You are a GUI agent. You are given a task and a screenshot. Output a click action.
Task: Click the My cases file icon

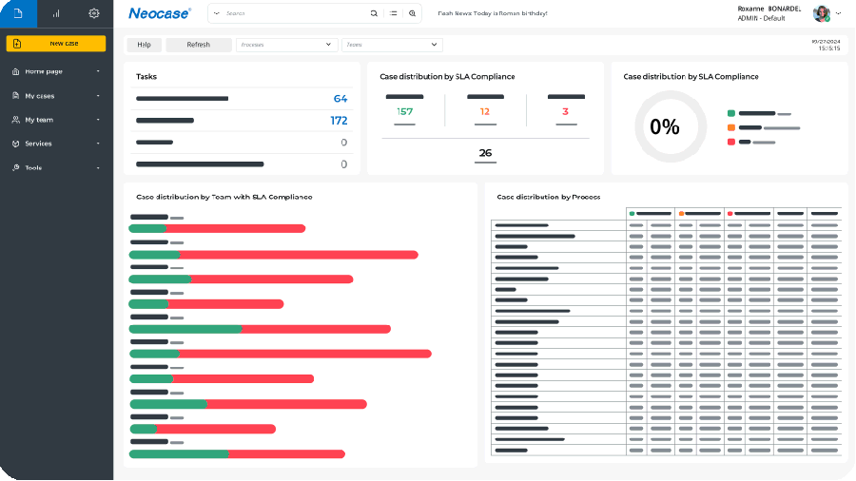point(16,95)
